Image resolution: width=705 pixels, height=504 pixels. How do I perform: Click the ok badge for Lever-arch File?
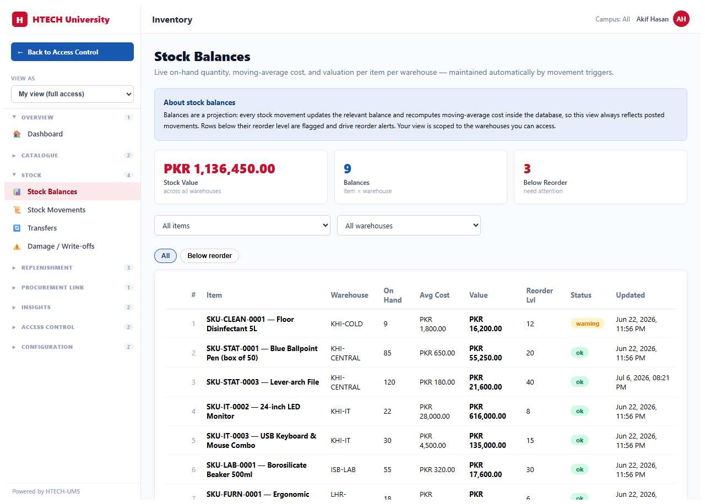pos(579,382)
